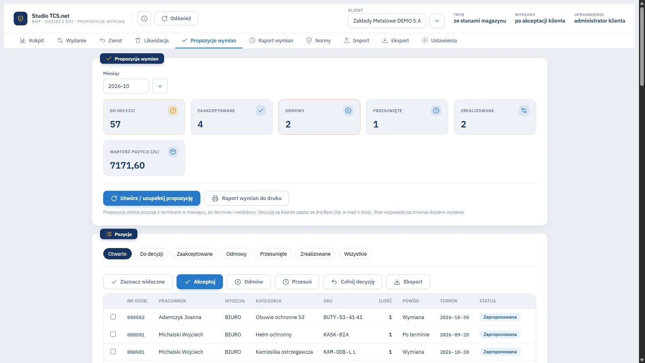The height and width of the screenshot is (363, 645).
Task: Click the clock icon in Do decyzji card
Action: point(173,111)
